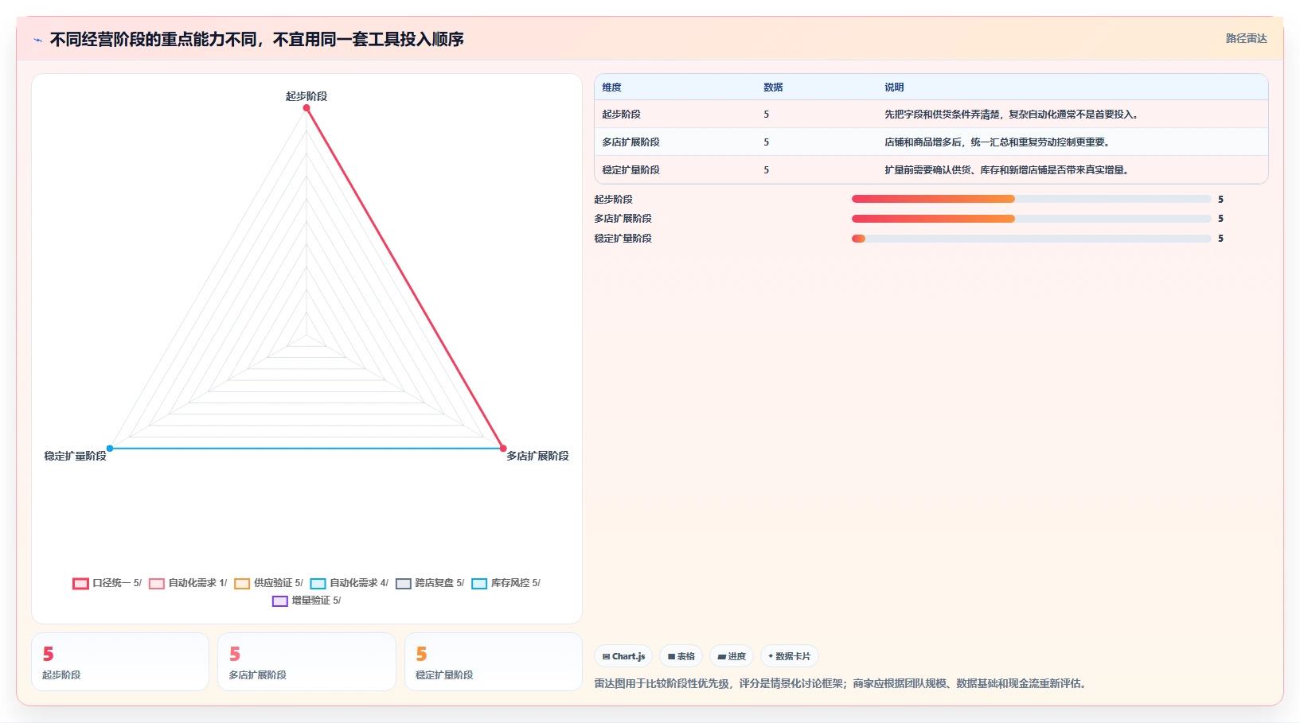Click the 多店扩展阶段 progress bar
The height and width of the screenshot is (723, 1300).
[x=1031, y=219]
